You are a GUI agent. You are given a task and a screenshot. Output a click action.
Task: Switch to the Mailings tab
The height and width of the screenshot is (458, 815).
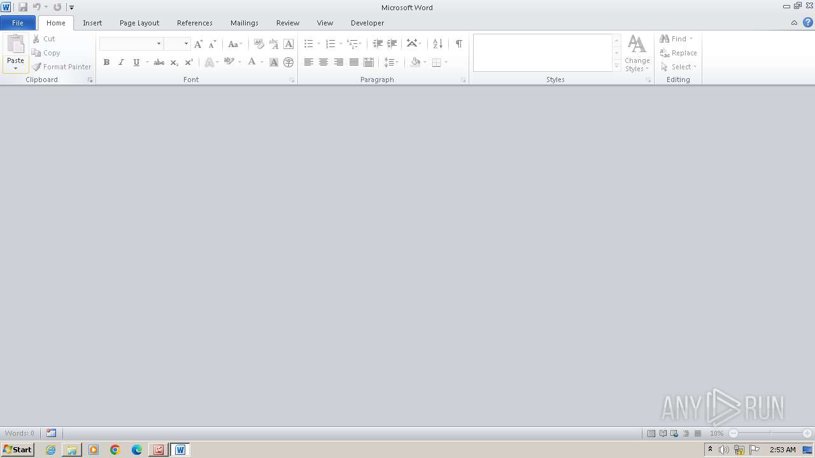click(x=244, y=23)
